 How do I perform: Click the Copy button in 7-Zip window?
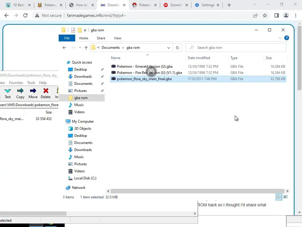(20, 93)
